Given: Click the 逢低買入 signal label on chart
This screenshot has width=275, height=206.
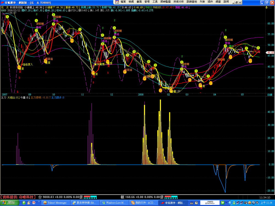Looking at the screenshot, I should (27, 64).
